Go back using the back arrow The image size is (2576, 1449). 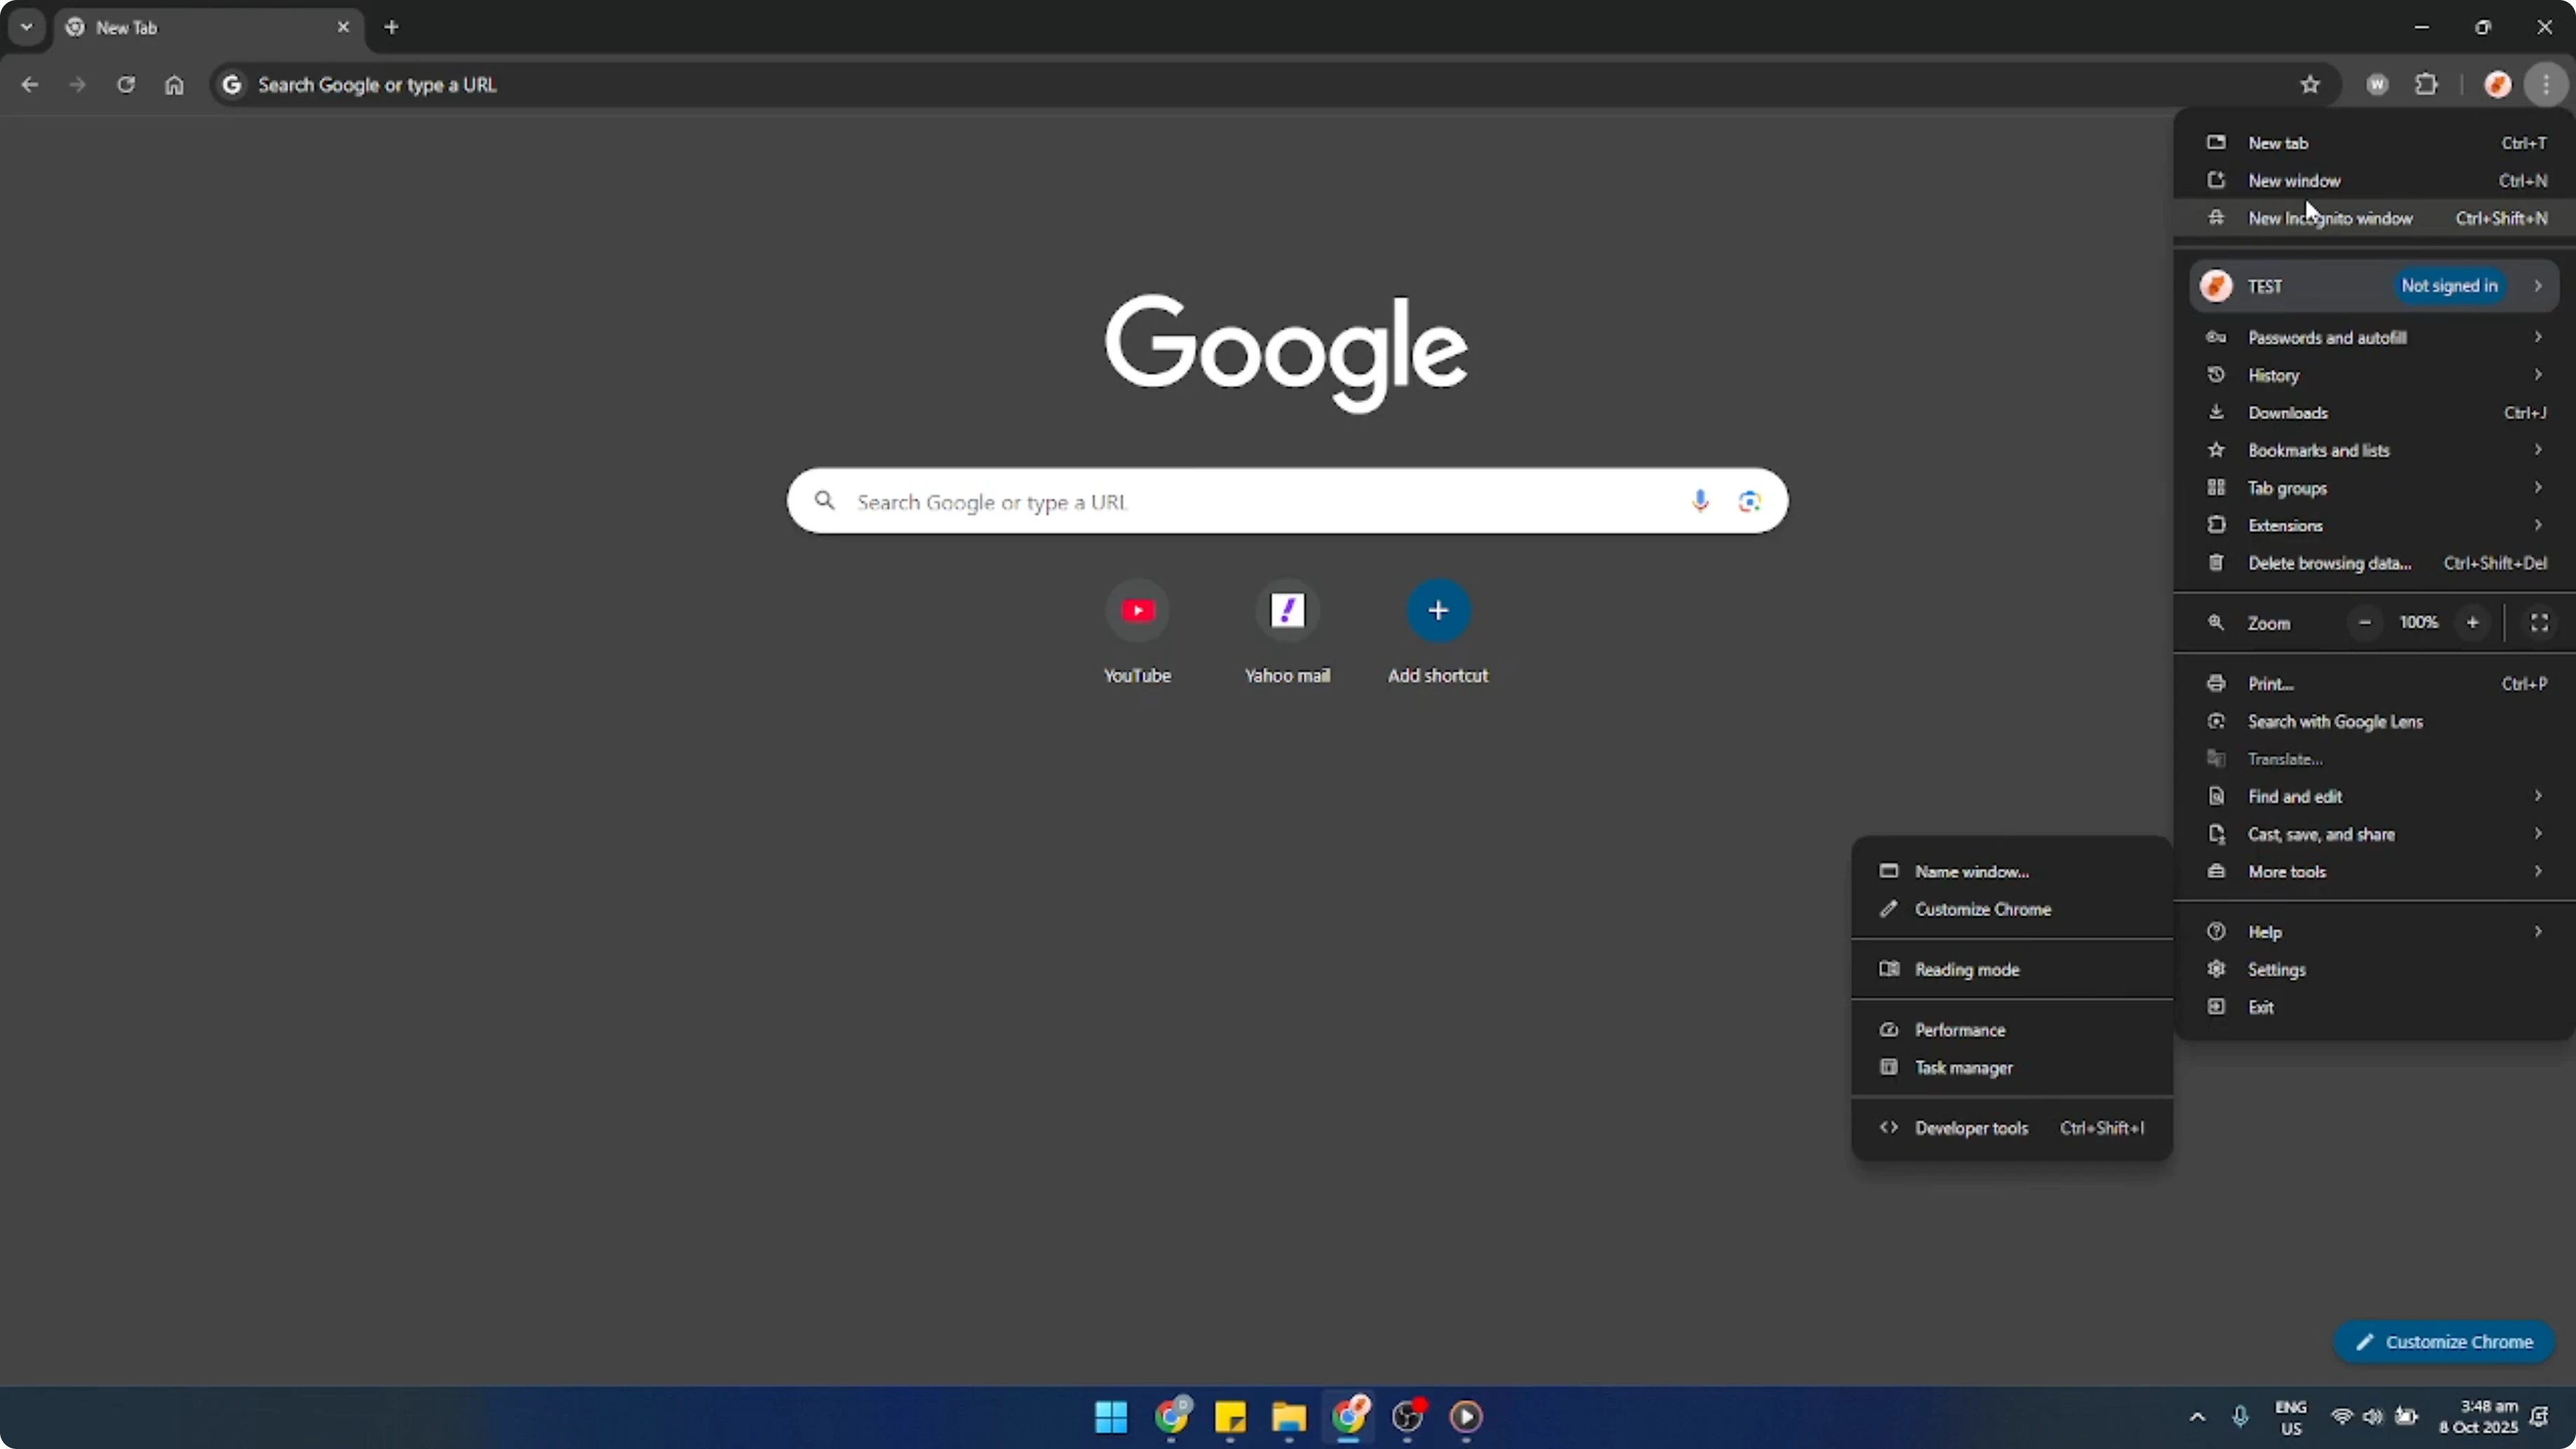30,85
